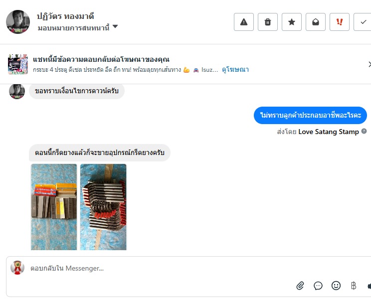The image size is (371, 302).
Task: Delete conversation with the trash icon
Action: 268,22
